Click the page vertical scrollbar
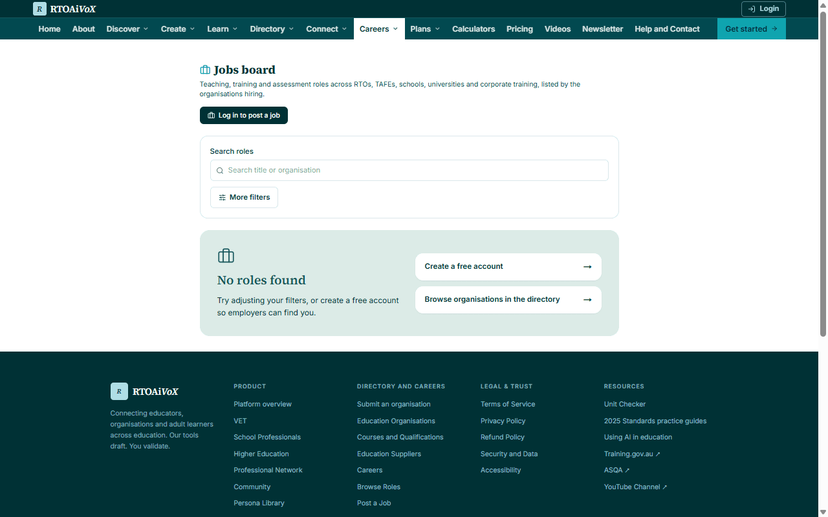This screenshot has width=828, height=517. coord(823,174)
